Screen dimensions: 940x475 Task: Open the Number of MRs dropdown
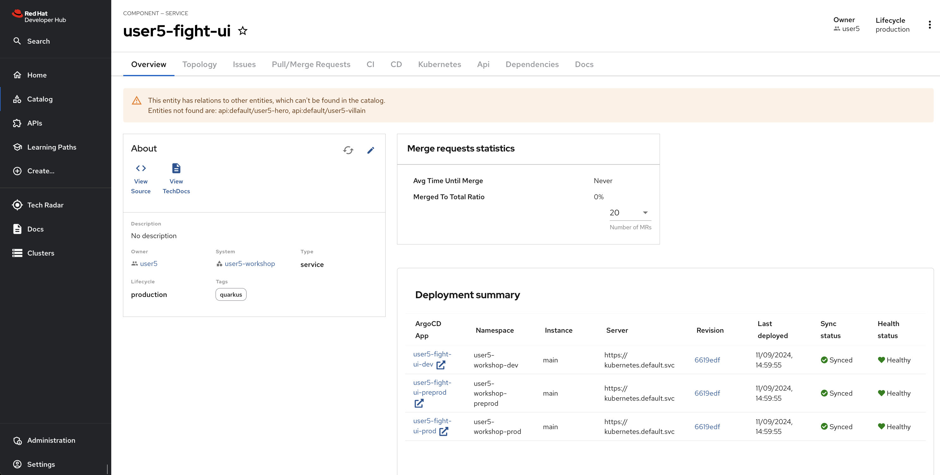630,213
